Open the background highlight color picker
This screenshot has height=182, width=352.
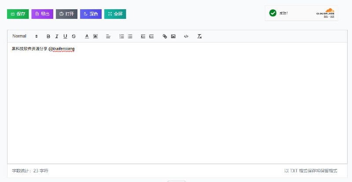coord(95,36)
